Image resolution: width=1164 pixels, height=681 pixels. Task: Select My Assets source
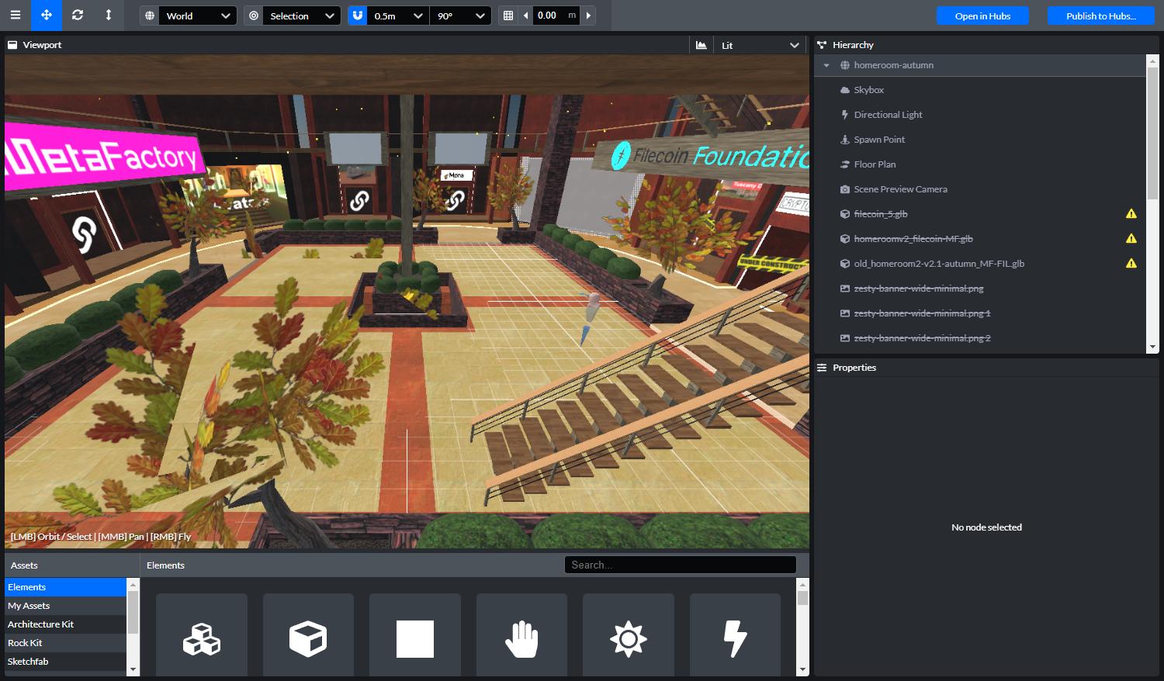(x=65, y=606)
